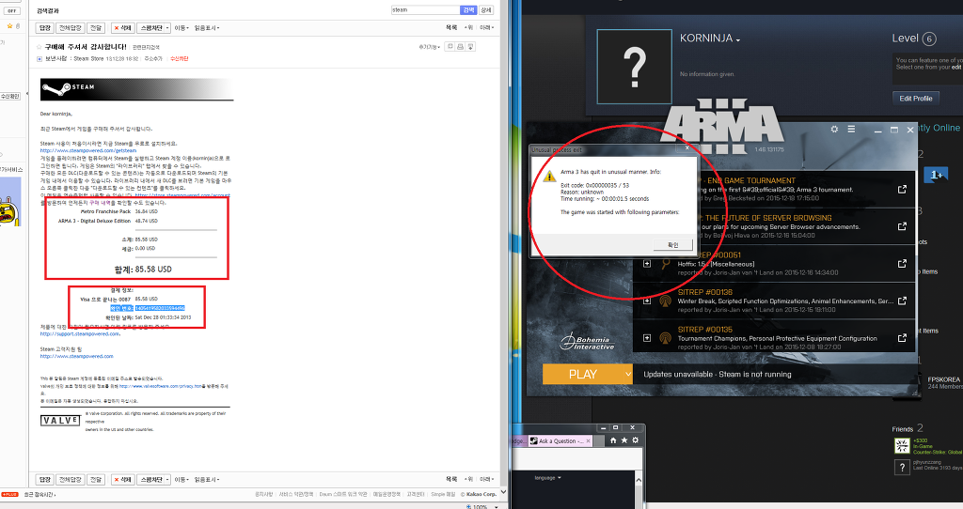Click the bottom Reply (답장) button
The width and height of the screenshot is (963, 509).
pos(45,480)
